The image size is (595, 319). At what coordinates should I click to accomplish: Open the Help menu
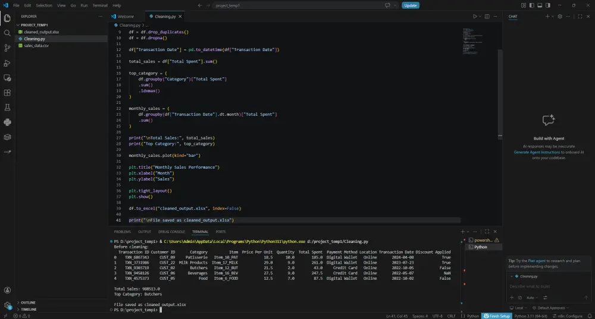(x=117, y=5)
